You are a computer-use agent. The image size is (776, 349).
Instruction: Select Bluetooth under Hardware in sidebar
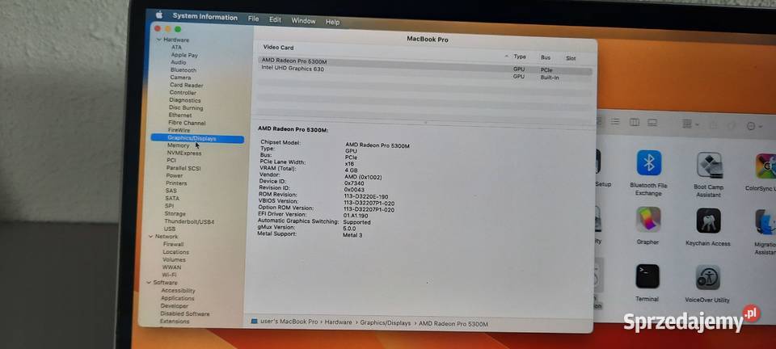click(x=183, y=70)
